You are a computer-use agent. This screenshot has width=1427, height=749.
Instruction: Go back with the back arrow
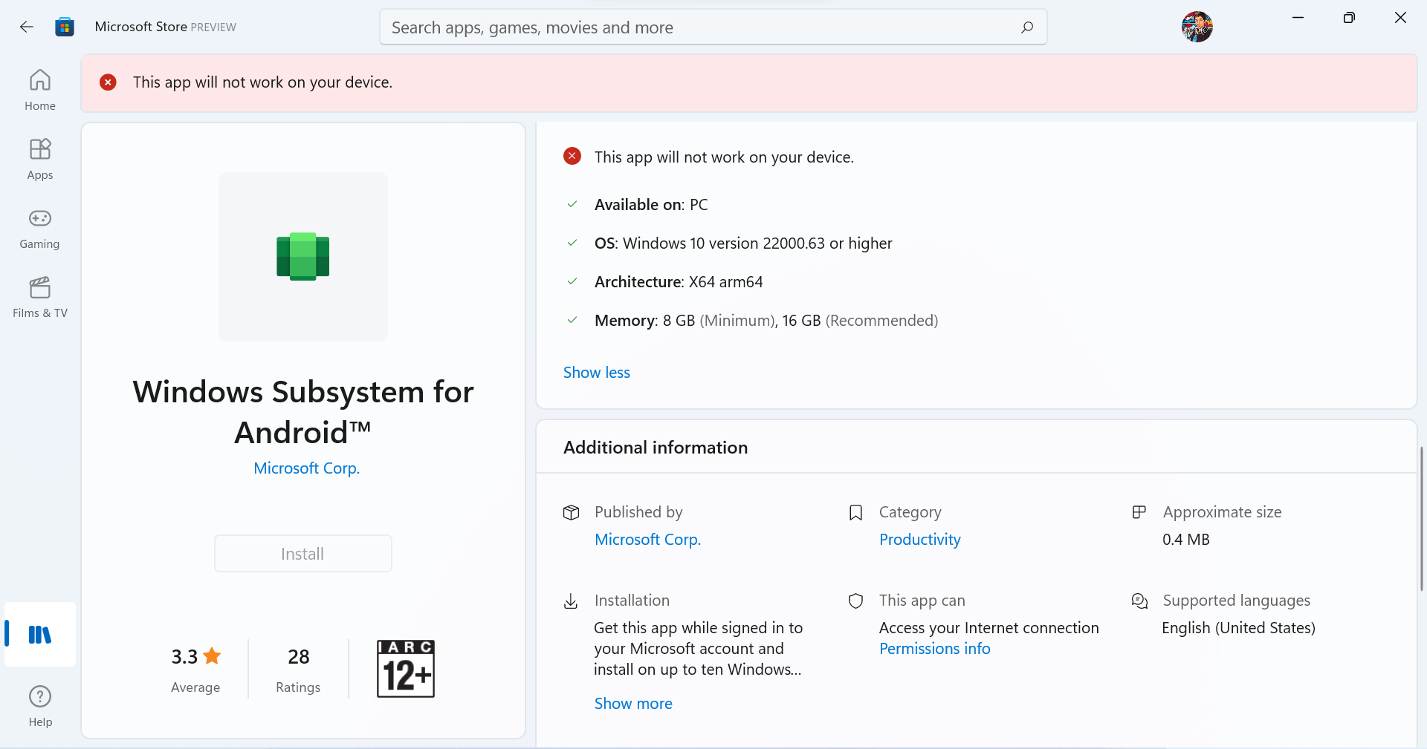(x=27, y=27)
